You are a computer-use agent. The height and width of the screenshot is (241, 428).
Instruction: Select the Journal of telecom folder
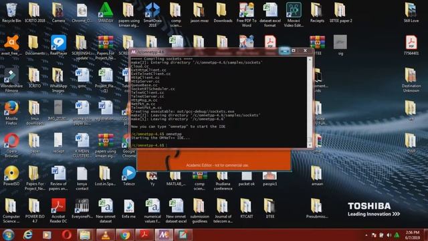pyautogui.click(x=223, y=211)
